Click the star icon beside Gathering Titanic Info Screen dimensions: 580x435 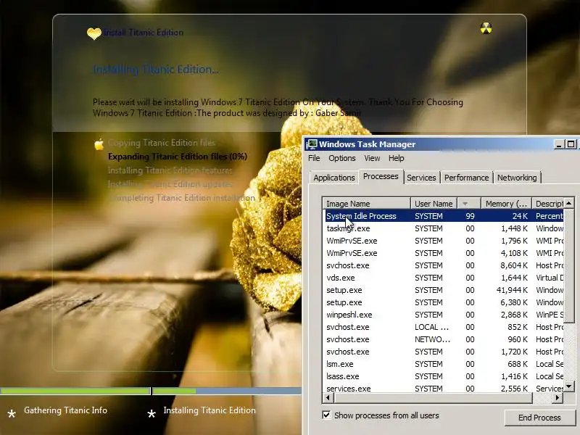(12, 413)
